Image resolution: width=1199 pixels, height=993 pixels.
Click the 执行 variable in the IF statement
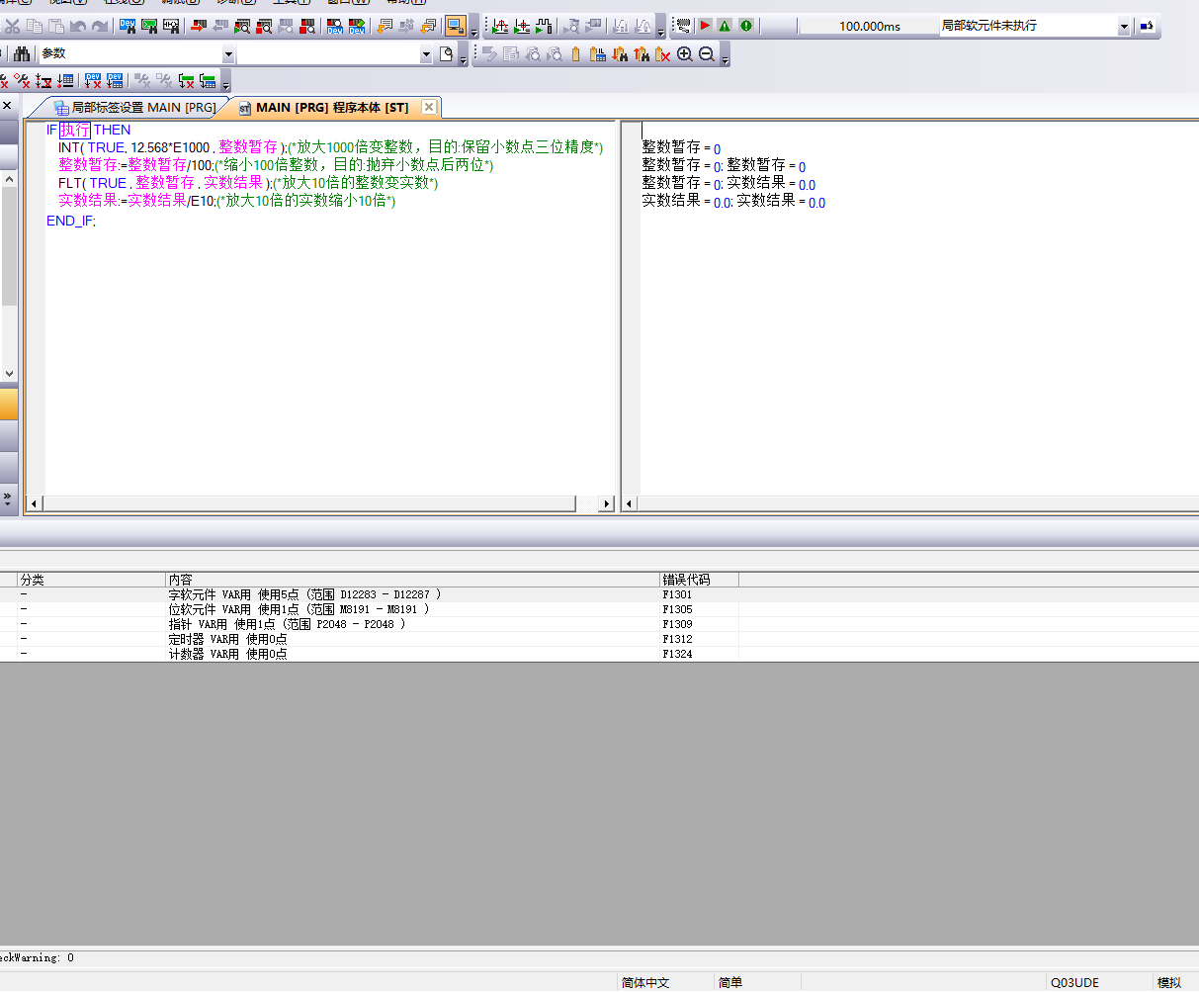click(x=75, y=130)
